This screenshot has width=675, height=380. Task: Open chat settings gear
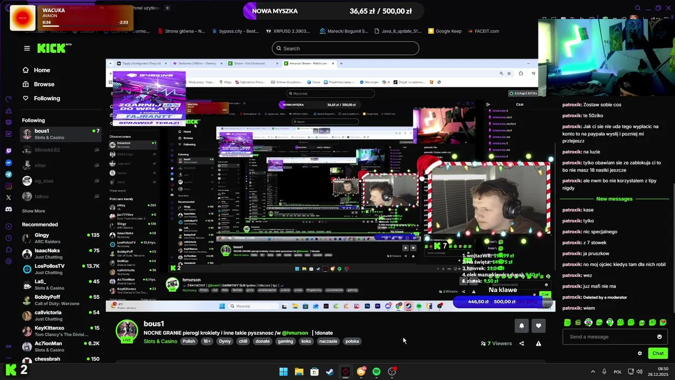[x=640, y=353]
